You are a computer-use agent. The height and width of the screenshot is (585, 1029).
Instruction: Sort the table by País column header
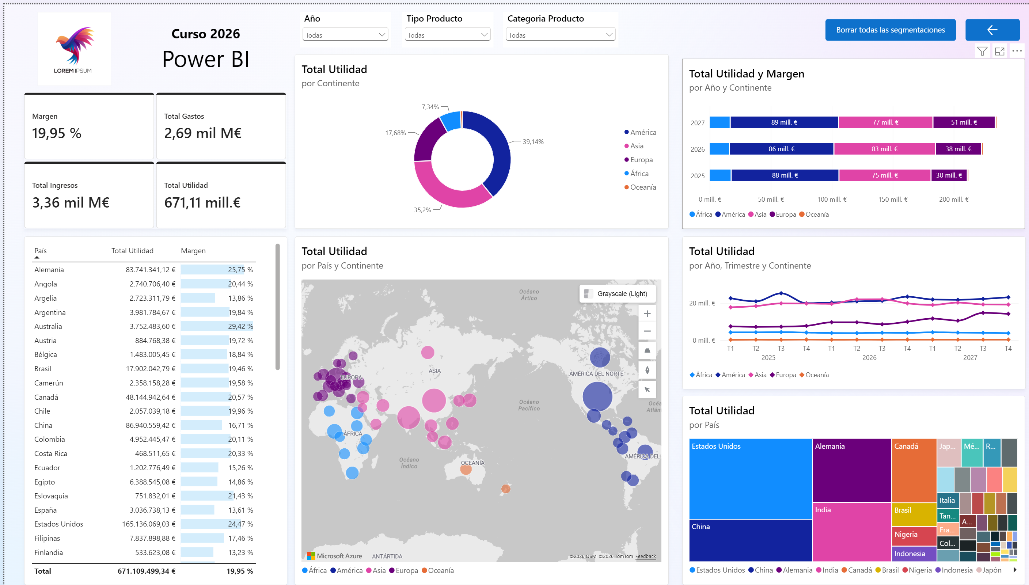click(x=40, y=251)
